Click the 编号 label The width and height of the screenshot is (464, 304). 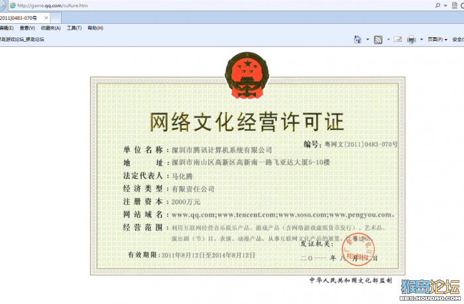[311, 144]
